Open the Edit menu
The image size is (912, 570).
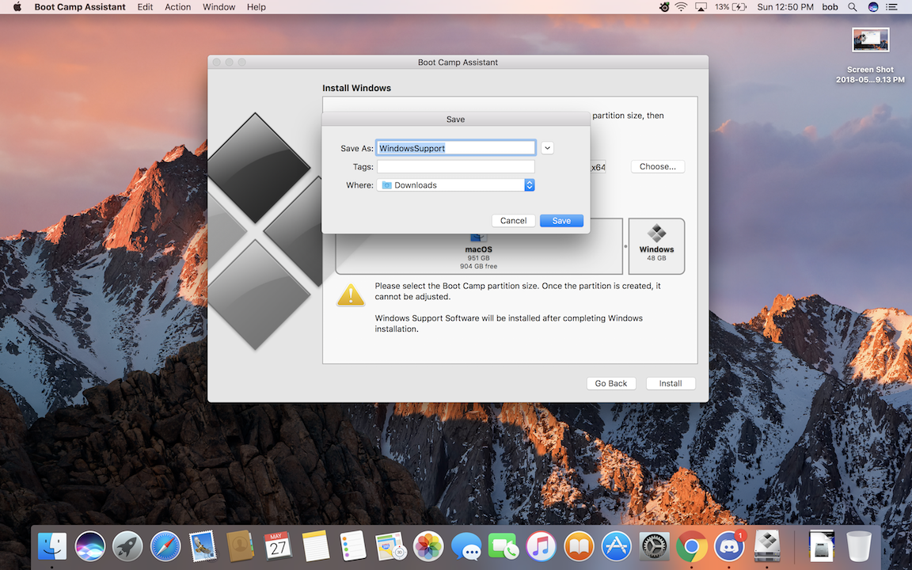pyautogui.click(x=145, y=7)
